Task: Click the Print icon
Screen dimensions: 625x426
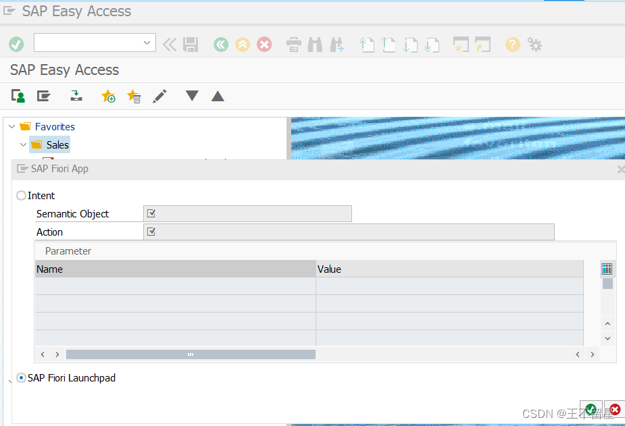Action: click(293, 45)
